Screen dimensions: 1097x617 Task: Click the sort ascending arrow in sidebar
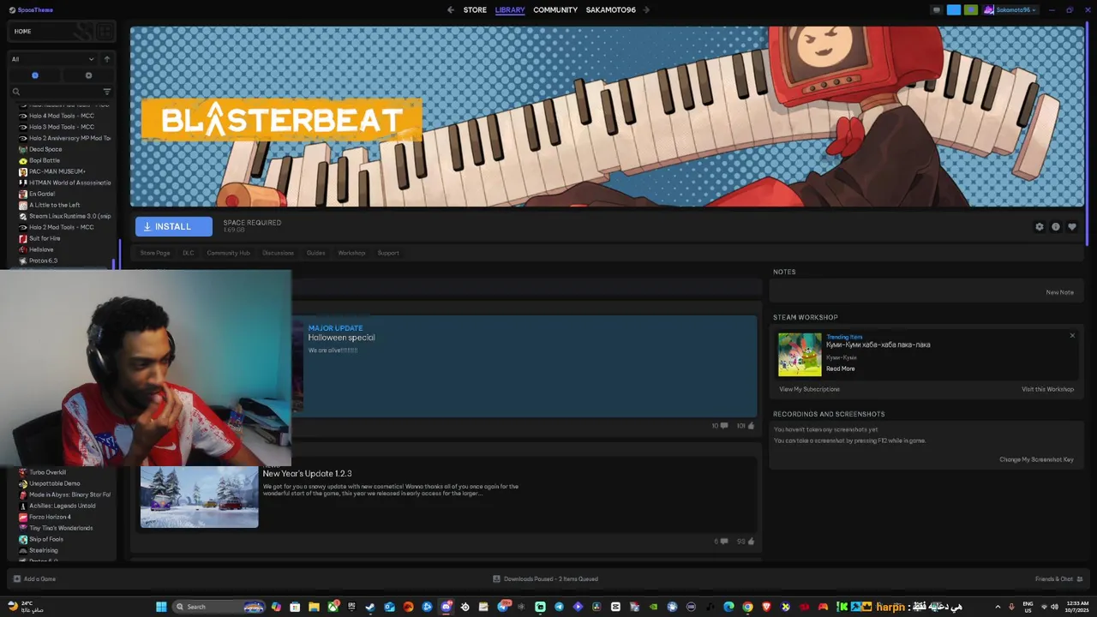click(x=107, y=59)
